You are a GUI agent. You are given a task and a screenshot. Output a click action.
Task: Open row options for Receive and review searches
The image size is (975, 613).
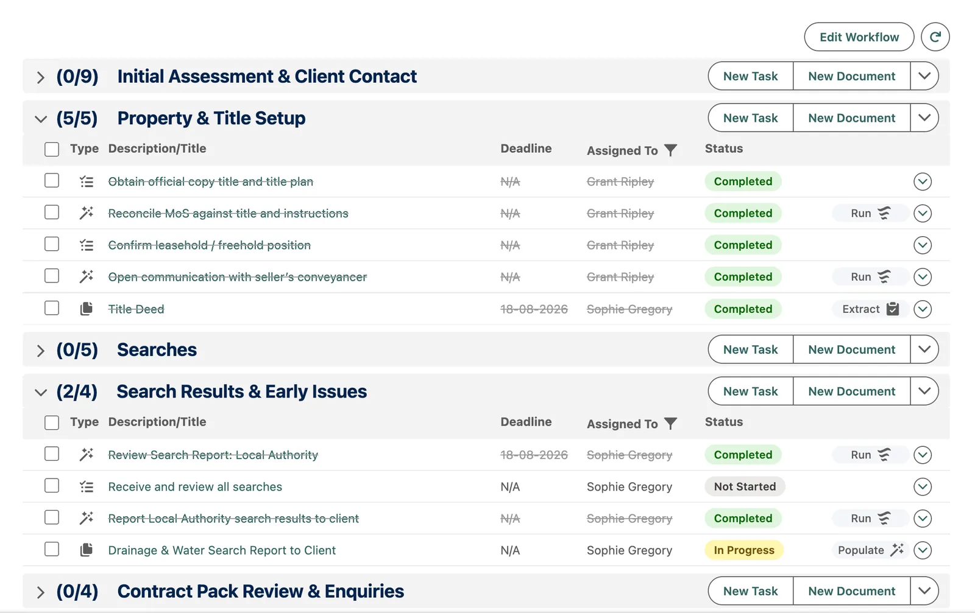[923, 486]
